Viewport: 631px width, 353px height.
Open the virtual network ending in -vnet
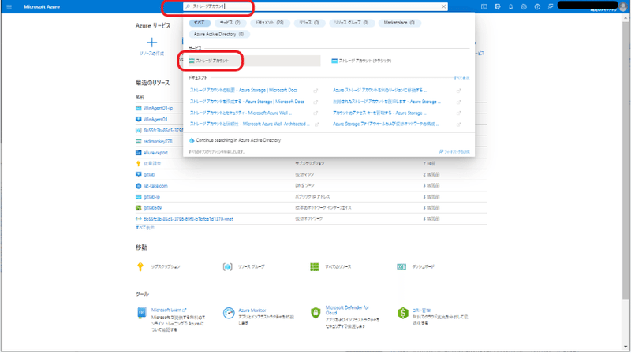[188, 219]
